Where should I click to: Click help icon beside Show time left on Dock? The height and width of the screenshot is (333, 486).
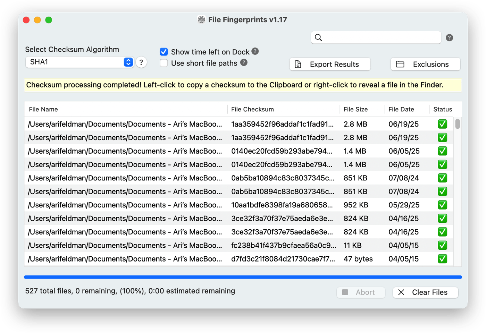[x=255, y=51]
